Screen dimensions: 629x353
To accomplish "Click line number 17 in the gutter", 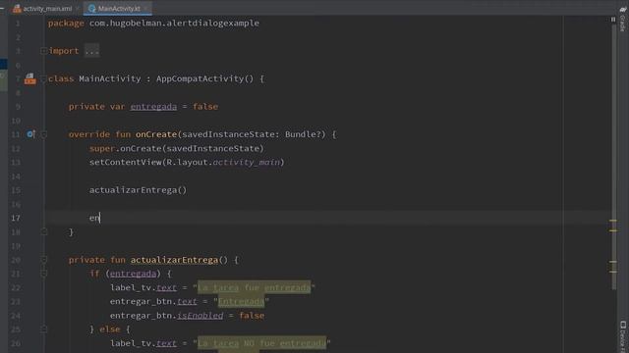I will point(16,218).
